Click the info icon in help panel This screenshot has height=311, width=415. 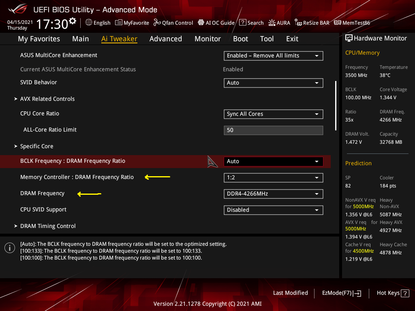[x=10, y=248]
